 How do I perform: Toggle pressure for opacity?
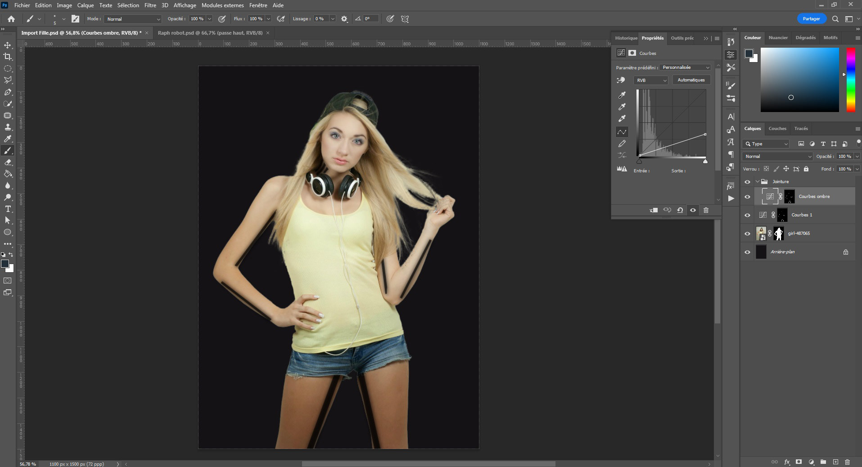(222, 19)
